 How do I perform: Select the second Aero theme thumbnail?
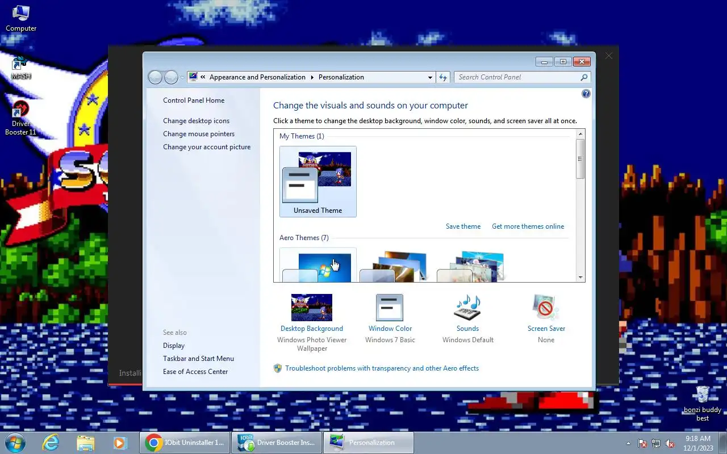[x=394, y=266]
